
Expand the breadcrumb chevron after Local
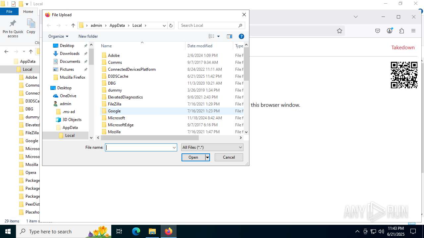pyautogui.click(x=145, y=25)
